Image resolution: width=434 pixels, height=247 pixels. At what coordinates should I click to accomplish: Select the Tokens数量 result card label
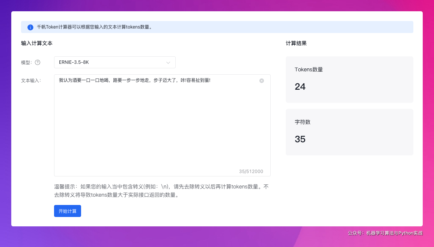[x=309, y=69]
